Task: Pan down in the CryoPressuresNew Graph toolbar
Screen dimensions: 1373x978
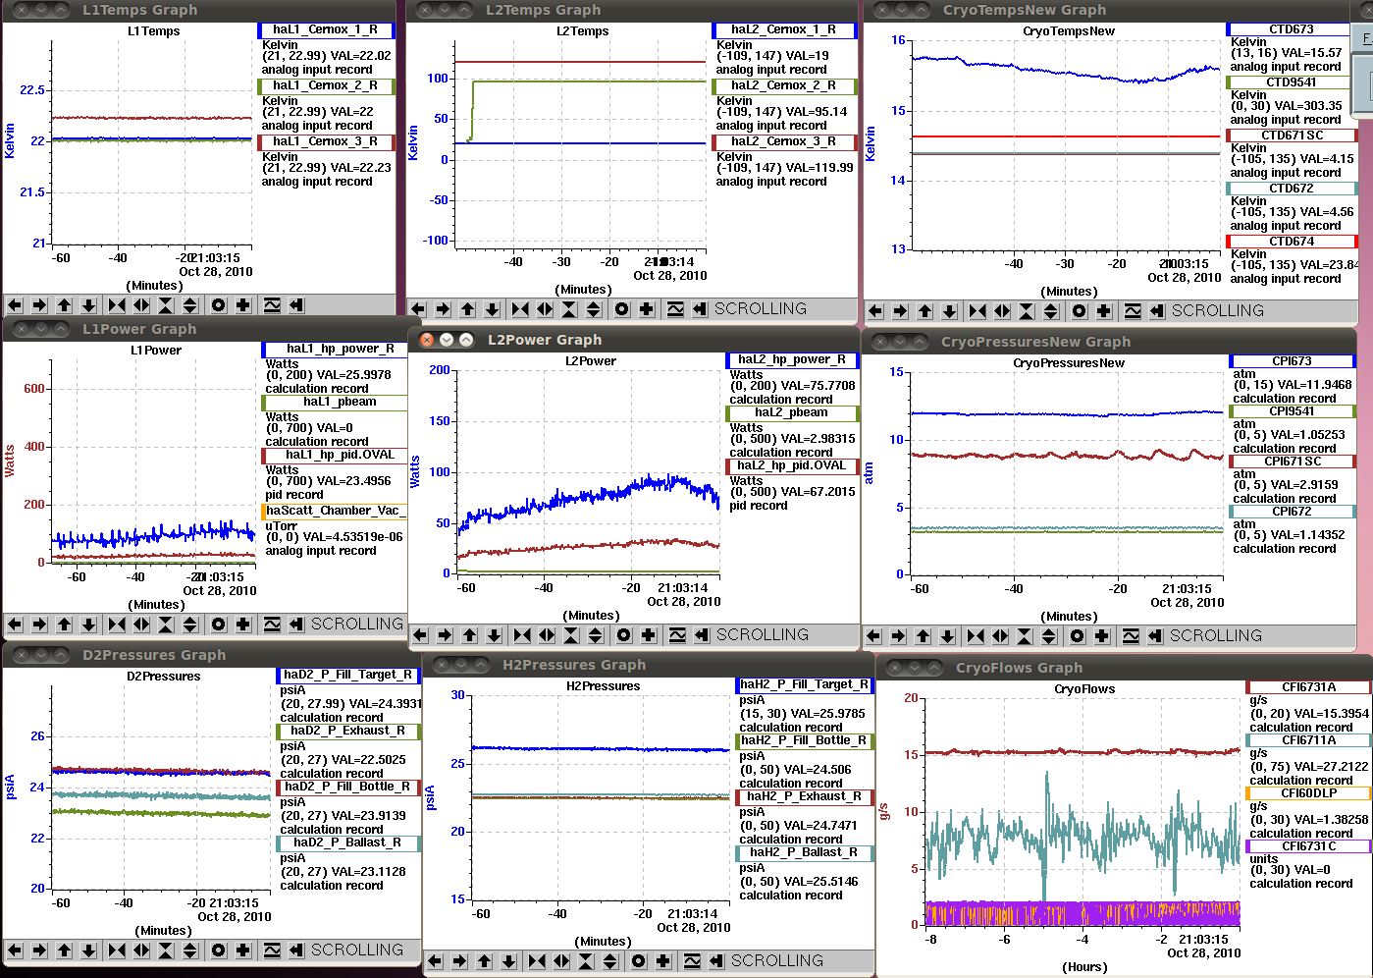Action: (x=947, y=636)
